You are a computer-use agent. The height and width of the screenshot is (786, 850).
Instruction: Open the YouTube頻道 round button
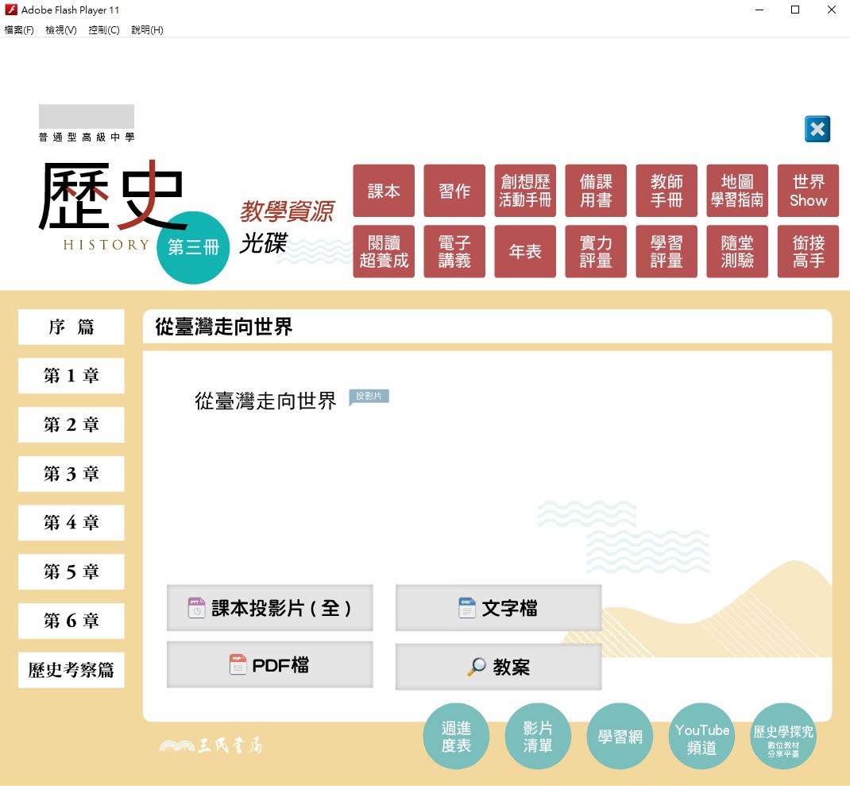click(702, 736)
